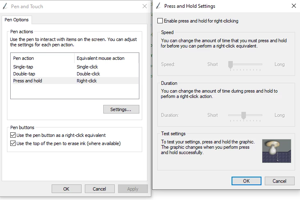Enable press and hold for right-clicking
The width and height of the screenshot is (300, 200).
pos(160,20)
